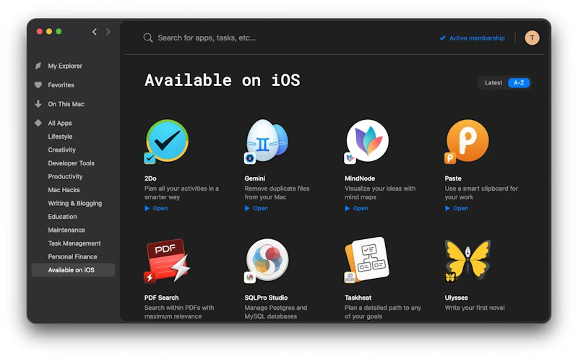Click the Favorites heart icon
This screenshot has height=359, width=578.
pyautogui.click(x=38, y=85)
